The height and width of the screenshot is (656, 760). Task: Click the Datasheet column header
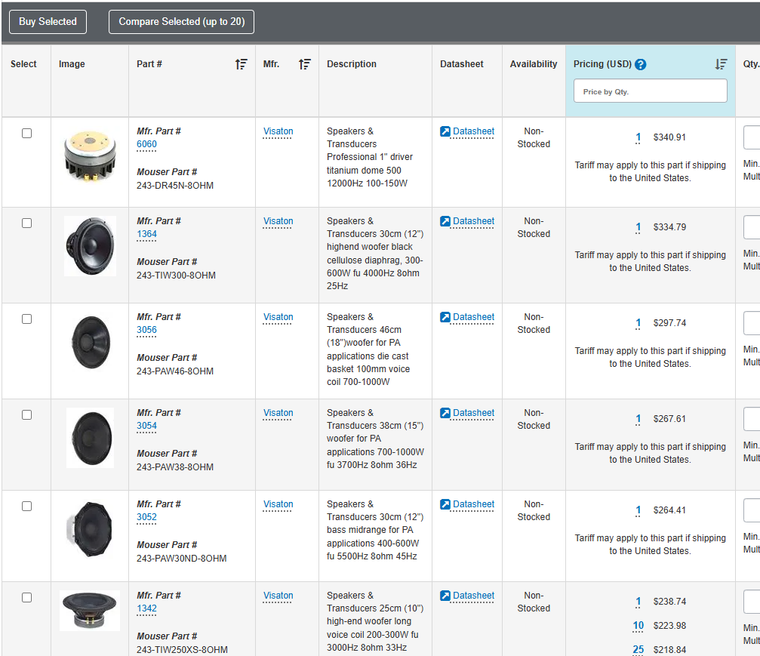click(x=461, y=64)
